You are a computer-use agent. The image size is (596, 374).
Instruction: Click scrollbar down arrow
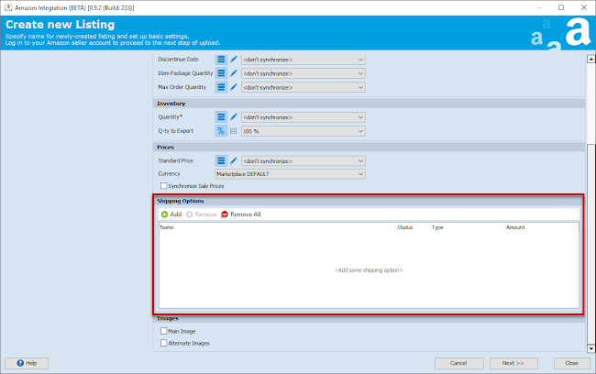[x=590, y=348]
